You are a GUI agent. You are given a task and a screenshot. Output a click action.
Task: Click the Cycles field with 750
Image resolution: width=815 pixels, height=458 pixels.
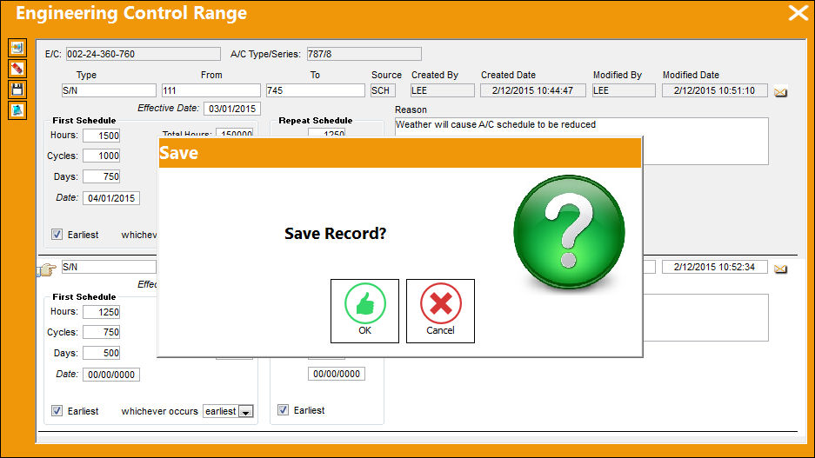[x=102, y=332]
